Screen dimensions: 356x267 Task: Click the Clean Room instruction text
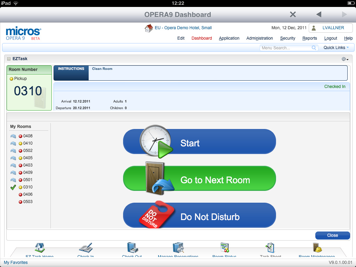pos(102,69)
